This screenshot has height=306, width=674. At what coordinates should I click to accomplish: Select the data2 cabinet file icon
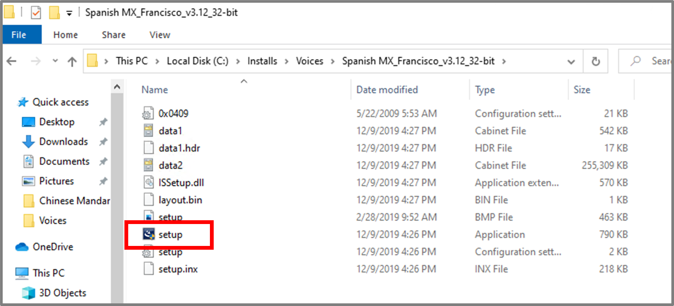tap(148, 165)
